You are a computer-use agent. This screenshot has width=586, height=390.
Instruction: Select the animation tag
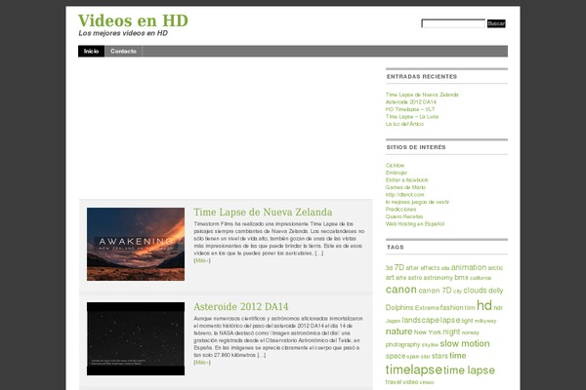click(x=469, y=267)
